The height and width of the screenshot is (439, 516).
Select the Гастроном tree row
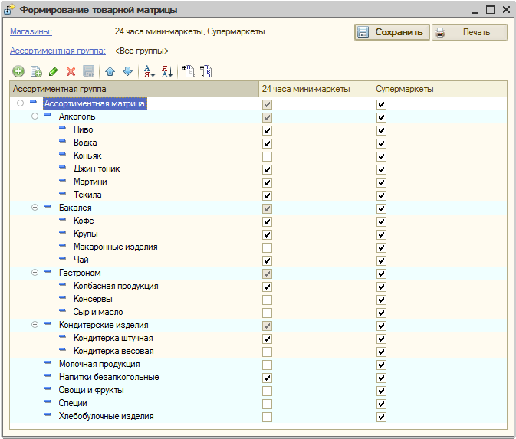80,273
